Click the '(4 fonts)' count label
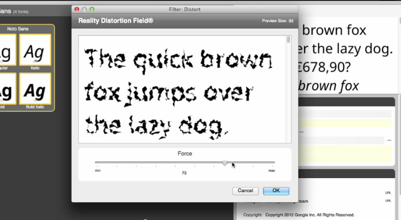The height and width of the screenshot is (220, 401). pyautogui.click(x=21, y=12)
